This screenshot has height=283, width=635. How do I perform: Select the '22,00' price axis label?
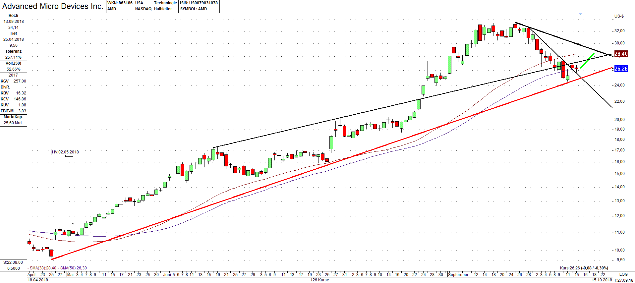(x=619, y=101)
